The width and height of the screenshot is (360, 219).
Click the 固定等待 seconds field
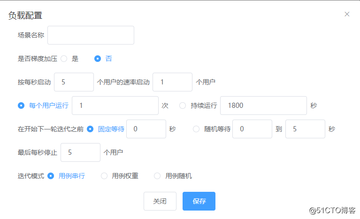pyautogui.click(x=146, y=129)
